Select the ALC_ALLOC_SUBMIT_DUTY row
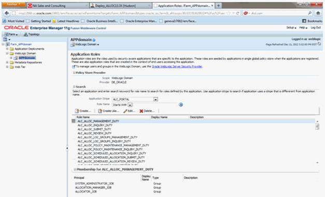This screenshot has height=197, width=325. pos(193,129)
